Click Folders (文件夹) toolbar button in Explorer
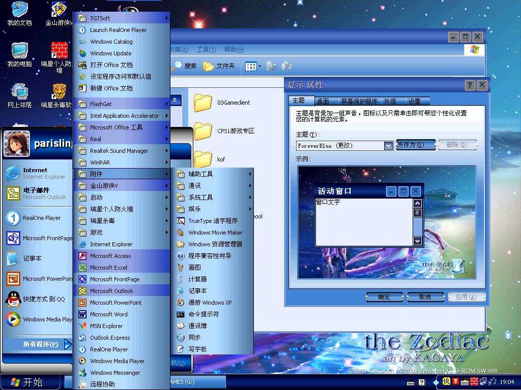Viewport: 521px width, 390px height. (x=219, y=66)
